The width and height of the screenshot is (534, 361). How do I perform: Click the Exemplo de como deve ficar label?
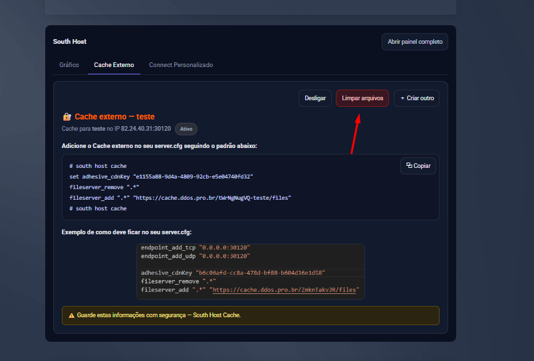point(126,232)
